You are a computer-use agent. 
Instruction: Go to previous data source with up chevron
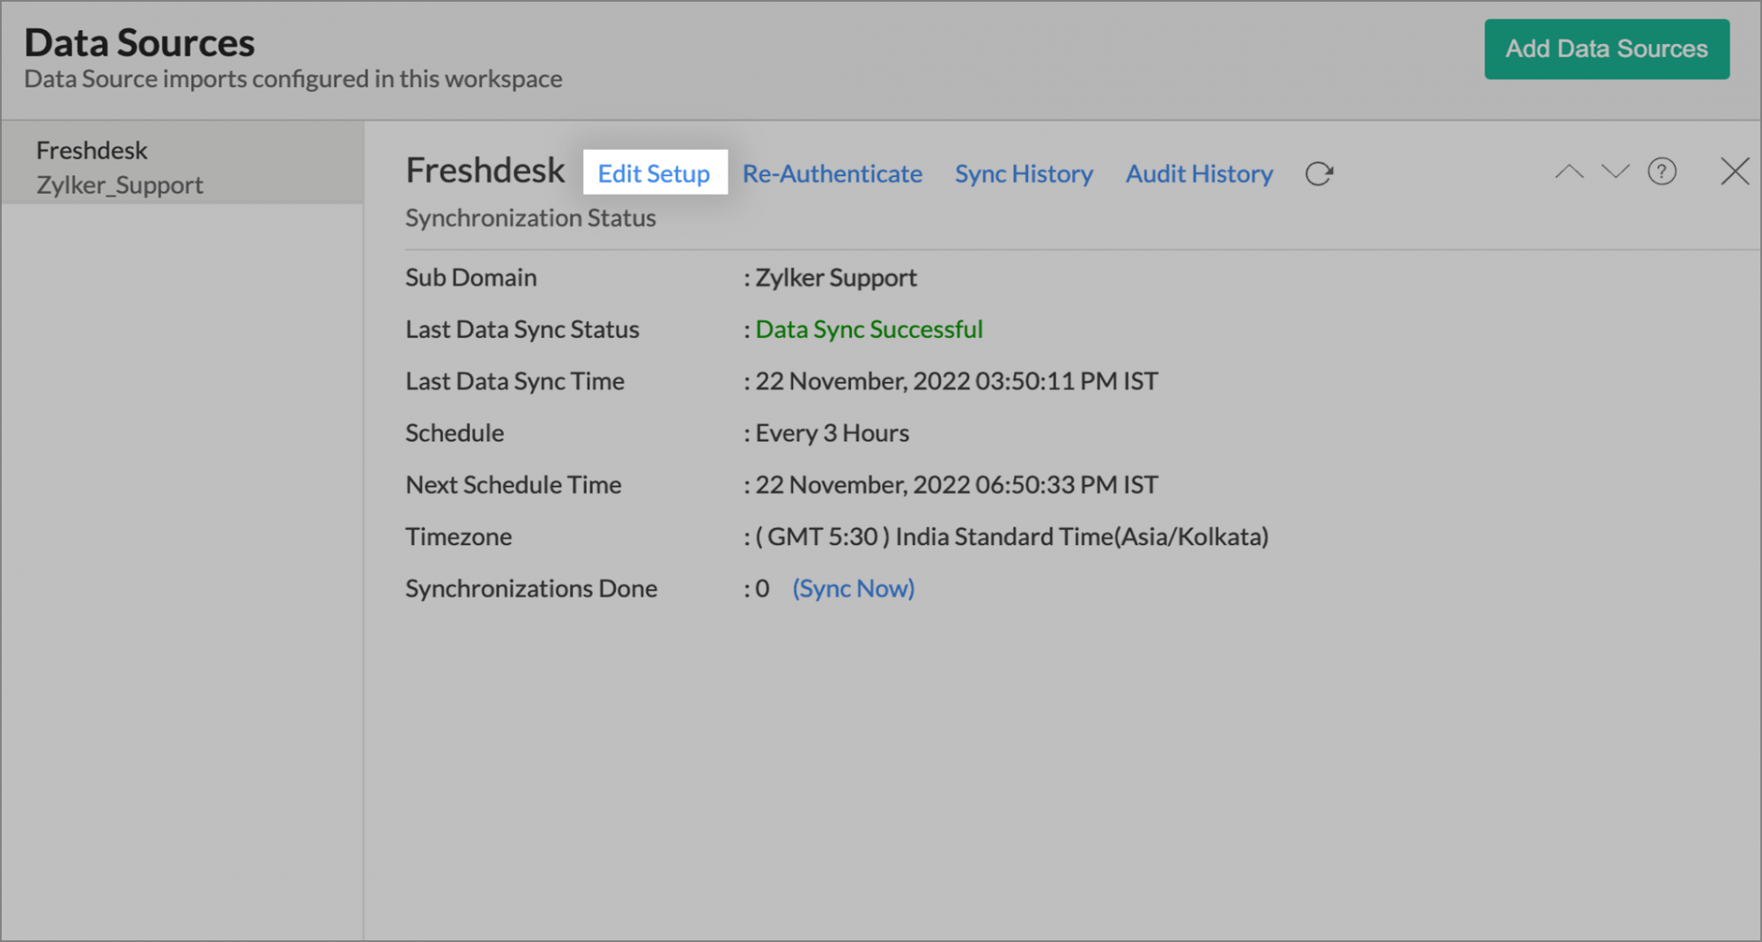click(1569, 172)
